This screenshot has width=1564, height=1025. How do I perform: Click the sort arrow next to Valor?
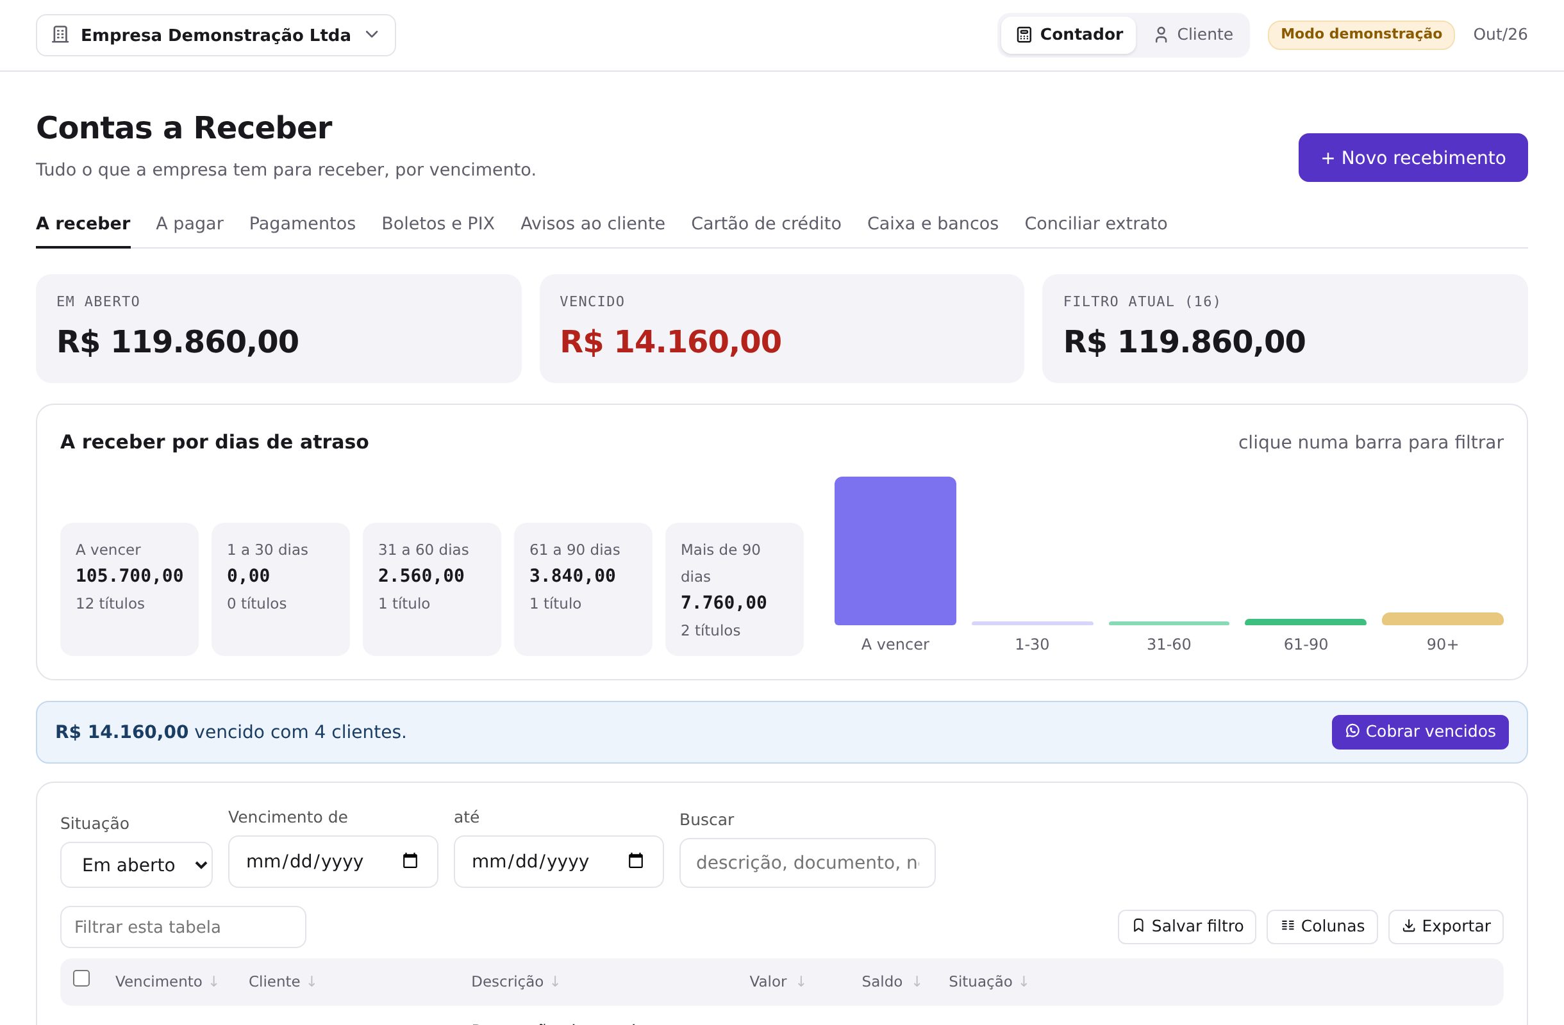point(801,981)
